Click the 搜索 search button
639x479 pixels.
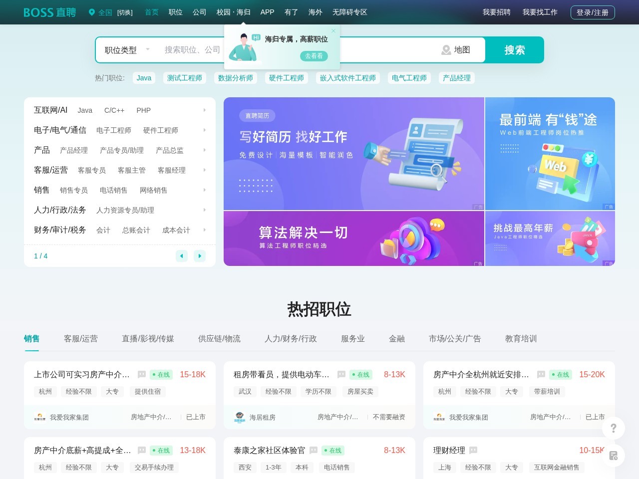coord(514,50)
